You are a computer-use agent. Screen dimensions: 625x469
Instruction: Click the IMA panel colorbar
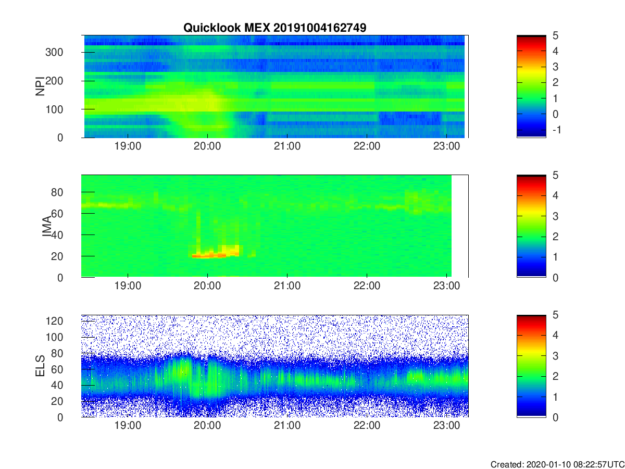[531, 226]
